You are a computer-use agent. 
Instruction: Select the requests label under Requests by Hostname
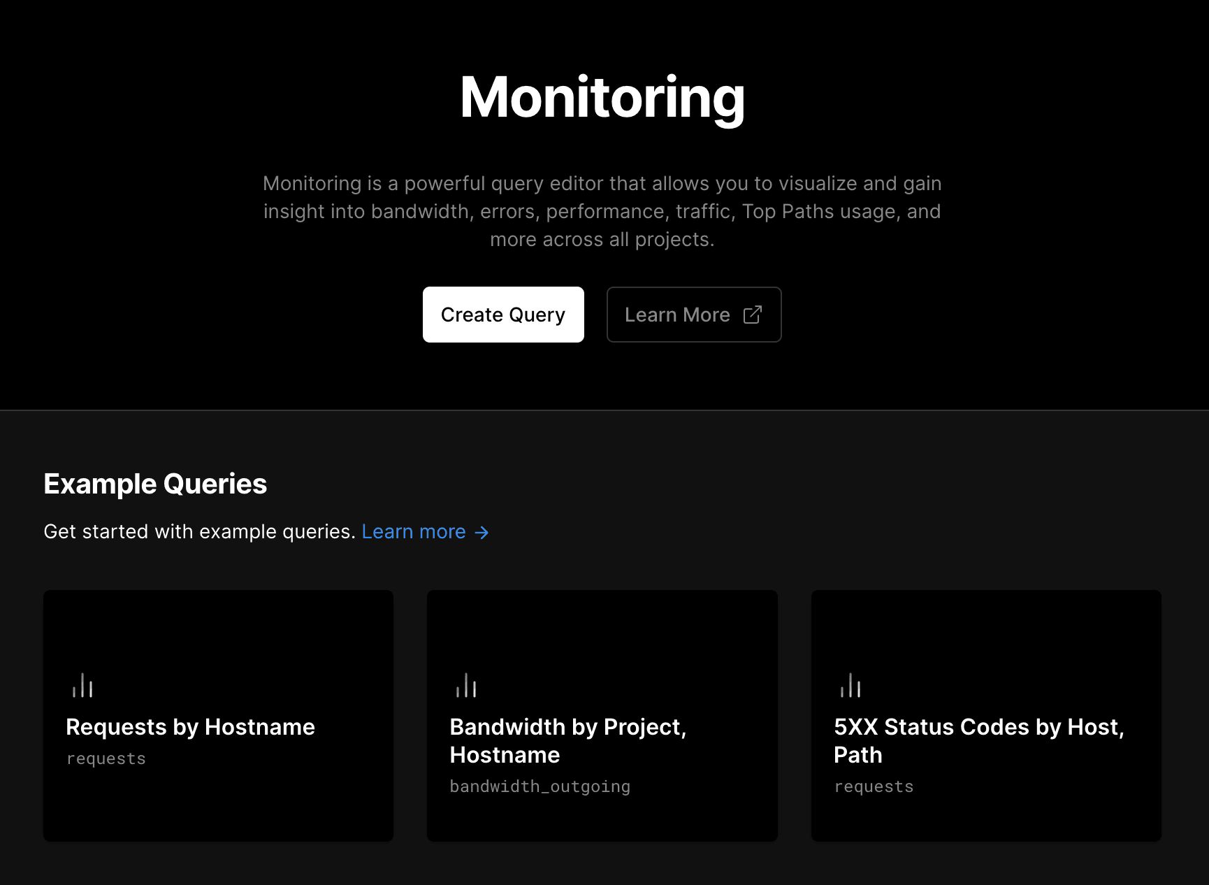point(106,758)
